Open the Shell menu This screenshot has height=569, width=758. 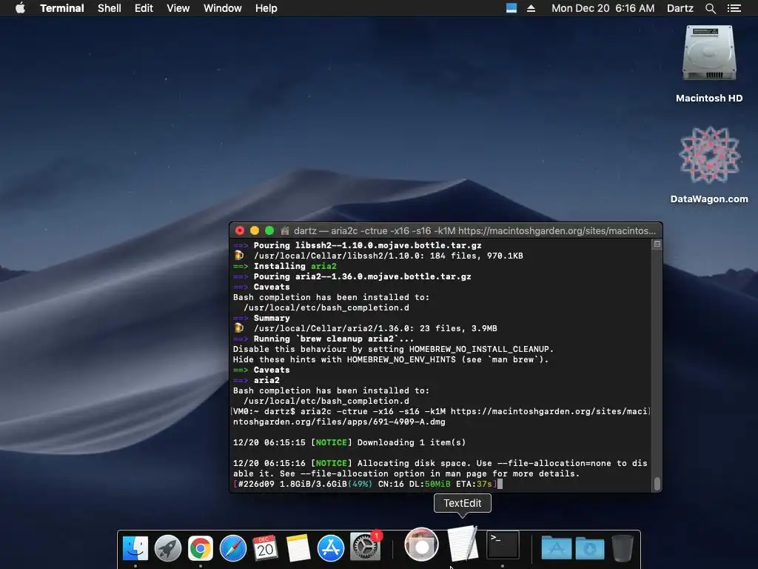[110, 8]
